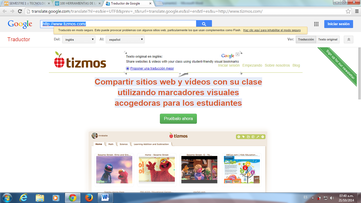
Task: Bookmark this page with the star icon
Action: point(348,11)
